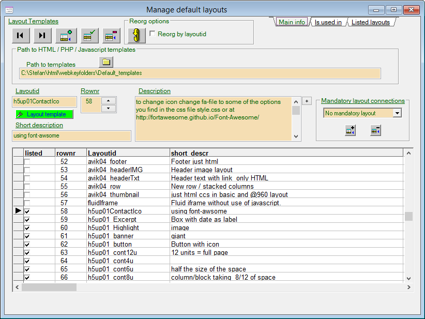Delete the current layout template record

coord(111,36)
